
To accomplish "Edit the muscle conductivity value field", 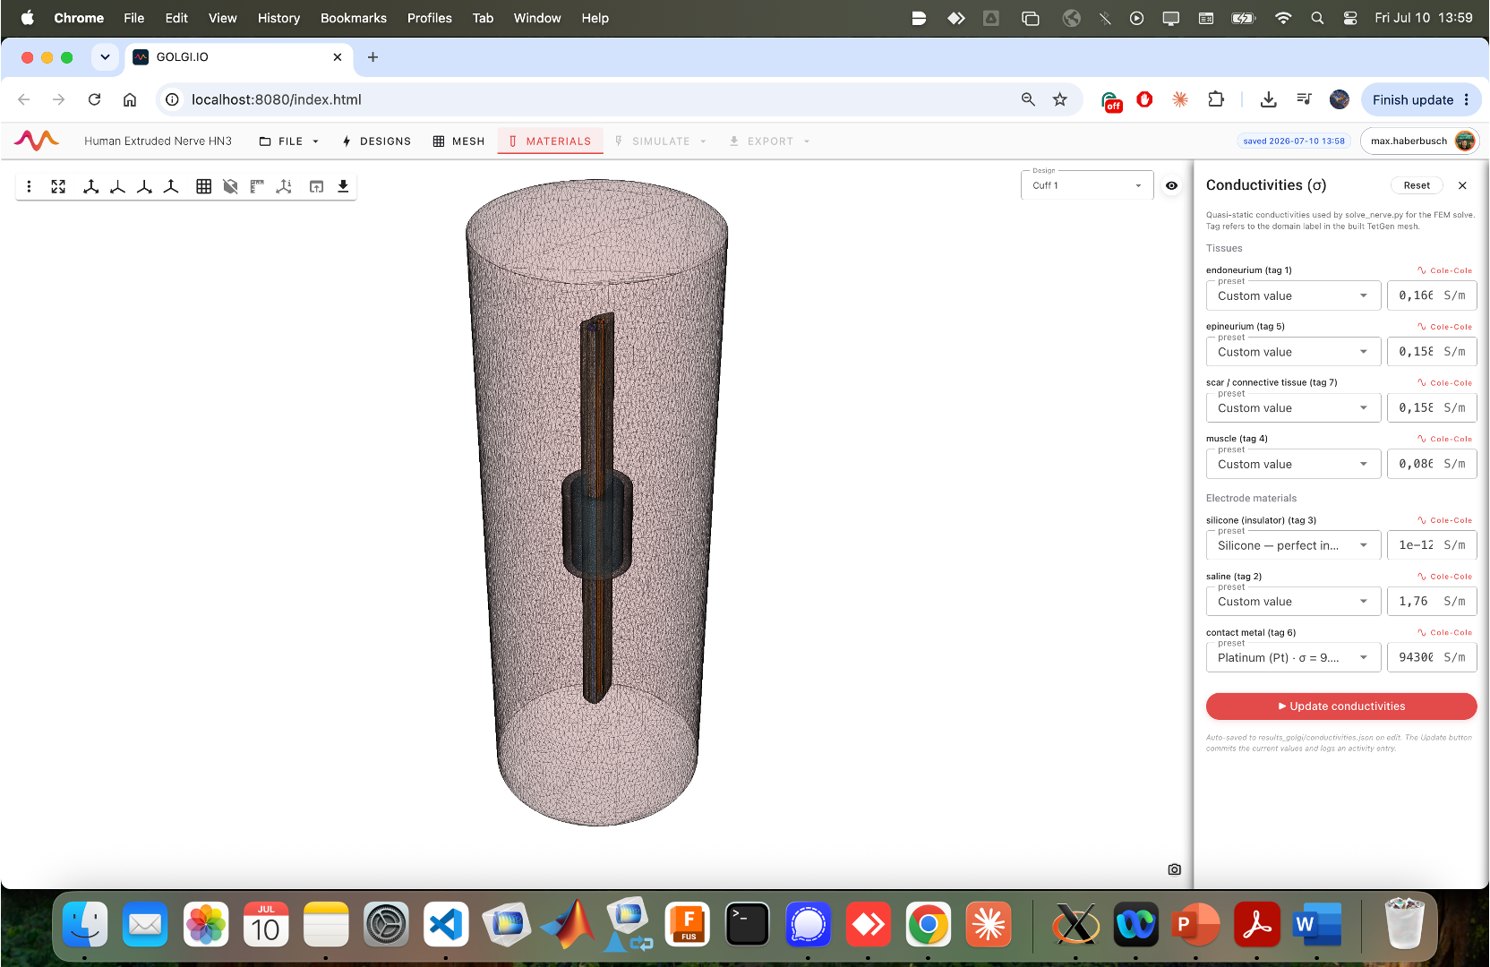I will tap(1432, 464).
